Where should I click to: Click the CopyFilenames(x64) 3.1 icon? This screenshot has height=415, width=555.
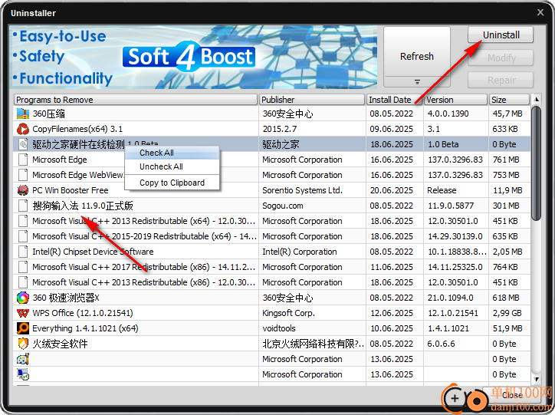(x=23, y=129)
